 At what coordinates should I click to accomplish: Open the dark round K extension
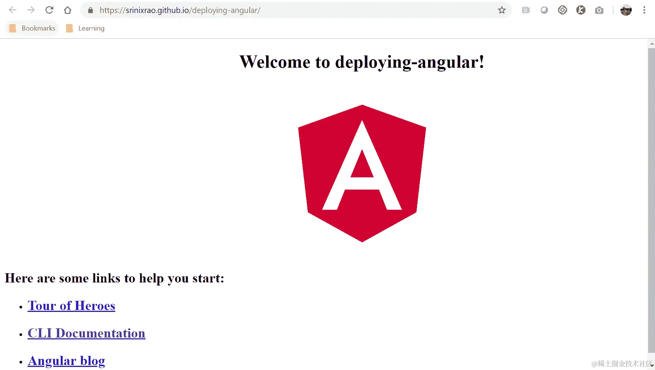click(x=581, y=10)
